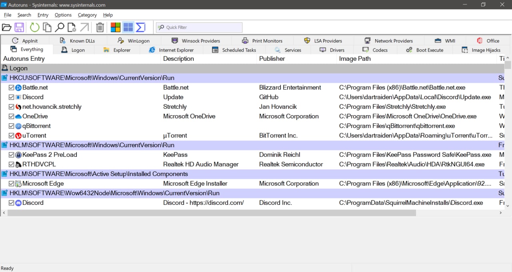512x272 pixels.
Task: Click the qBittorrent entry icon
Action: 18,126
